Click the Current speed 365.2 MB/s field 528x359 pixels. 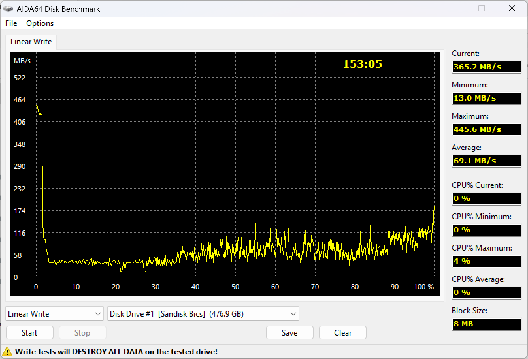pyautogui.click(x=487, y=67)
